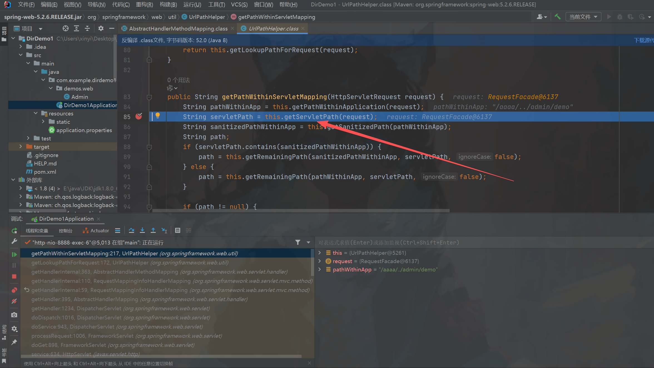
Task: Open Evaluate Expression calculator icon
Action: point(178,230)
